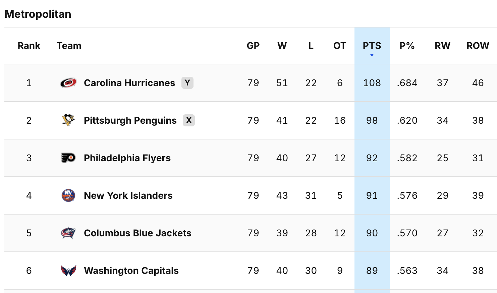497x293 pixels.
Task: Sort table by the ROW column header
Action: click(478, 46)
